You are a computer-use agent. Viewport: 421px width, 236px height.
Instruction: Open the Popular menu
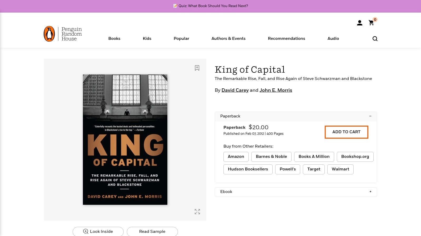(182, 39)
